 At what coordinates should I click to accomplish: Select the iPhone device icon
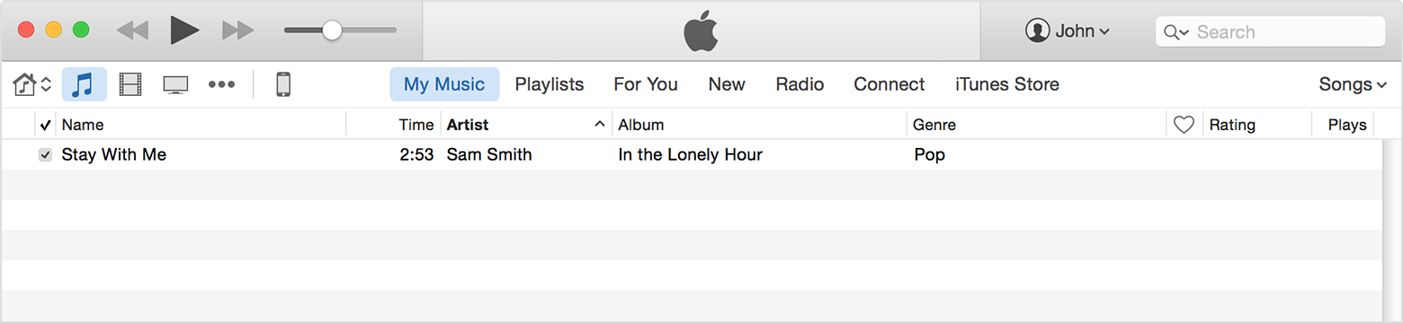point(283,84)
